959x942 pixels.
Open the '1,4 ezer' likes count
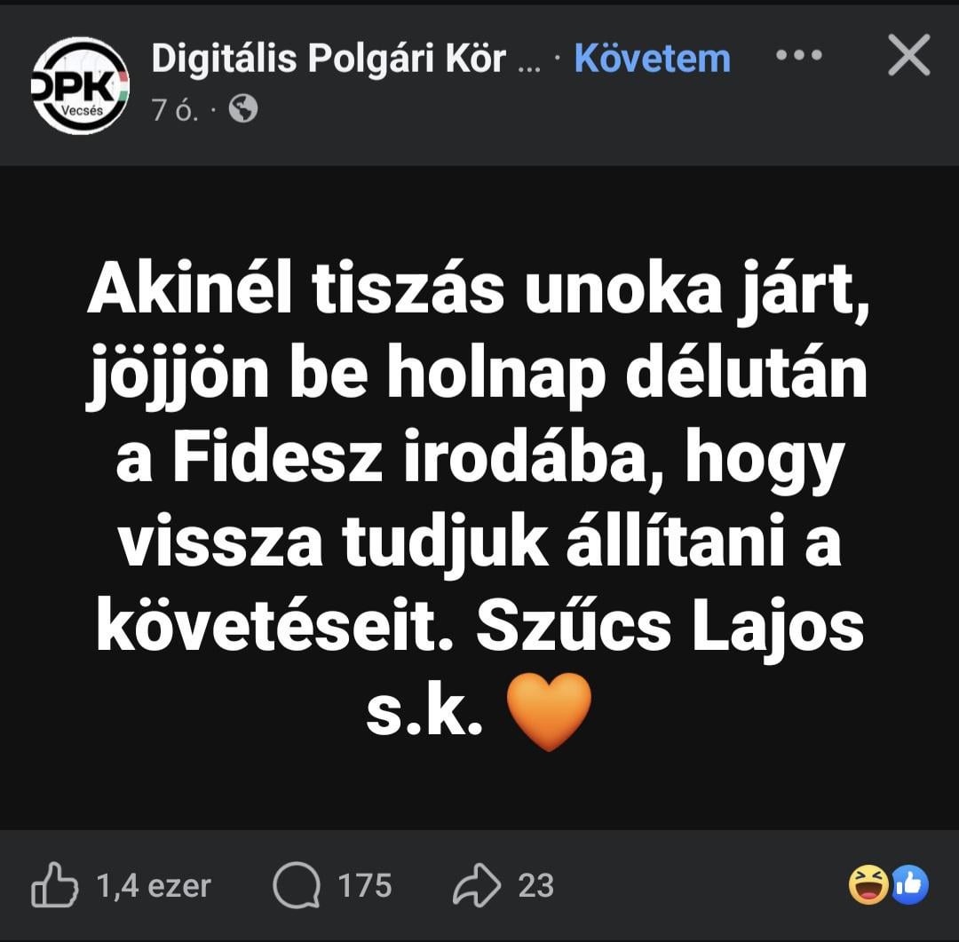[154, 885]
